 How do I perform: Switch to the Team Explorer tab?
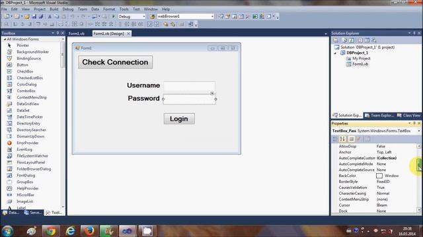point(379,115)
